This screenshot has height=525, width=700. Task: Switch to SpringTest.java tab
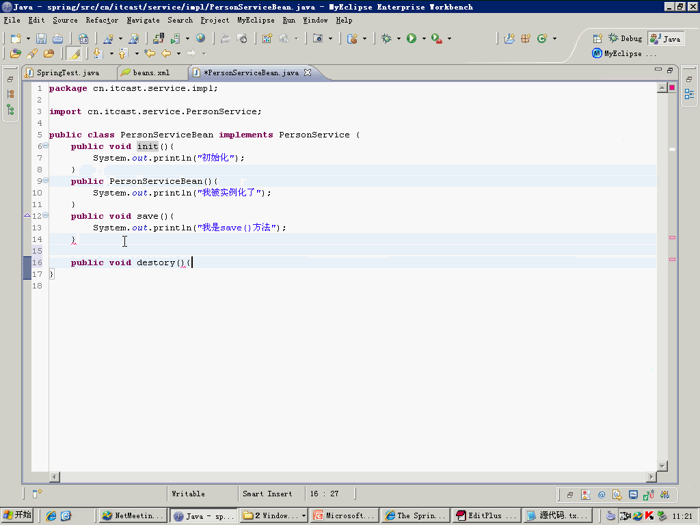[68, 72]
